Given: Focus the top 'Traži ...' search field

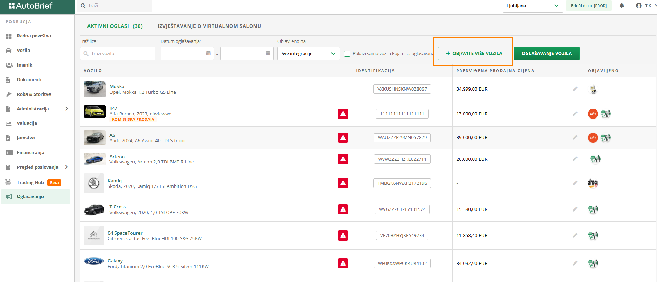Looking at the screenshot, I should 114,6.
